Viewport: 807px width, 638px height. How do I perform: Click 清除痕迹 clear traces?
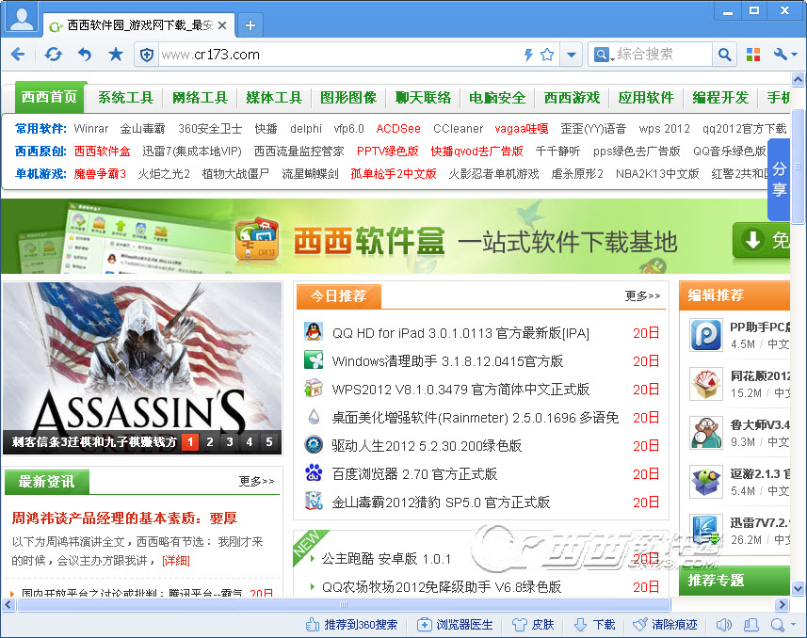point(665,625)
